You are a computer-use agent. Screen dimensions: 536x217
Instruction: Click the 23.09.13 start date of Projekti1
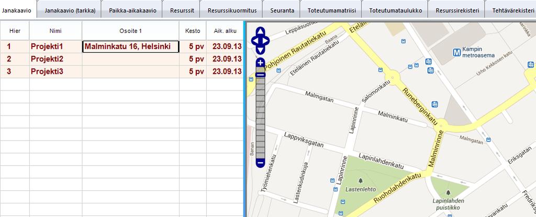click(x=225, y=47)
